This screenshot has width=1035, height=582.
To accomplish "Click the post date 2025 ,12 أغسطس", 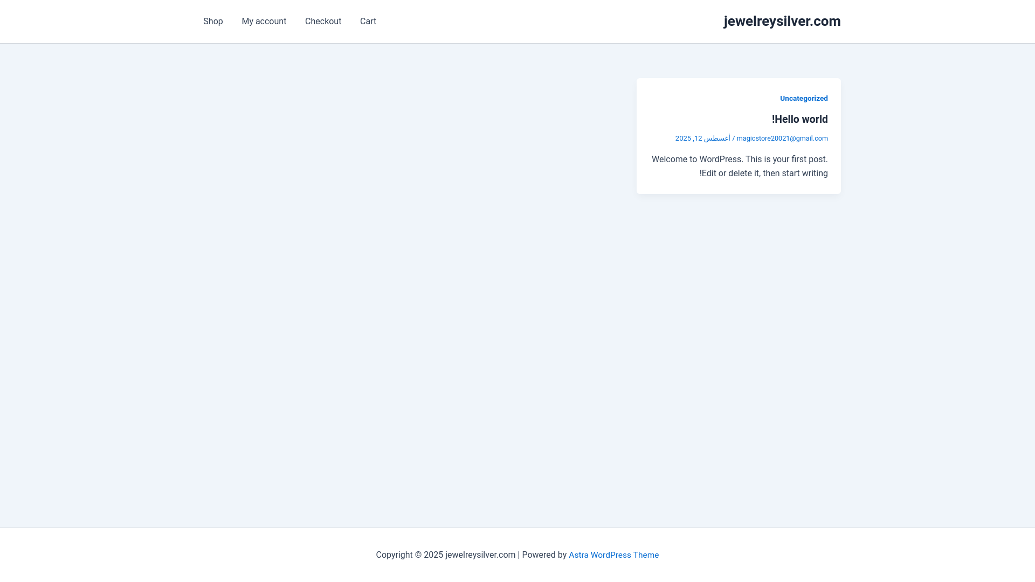I will 703,138.
